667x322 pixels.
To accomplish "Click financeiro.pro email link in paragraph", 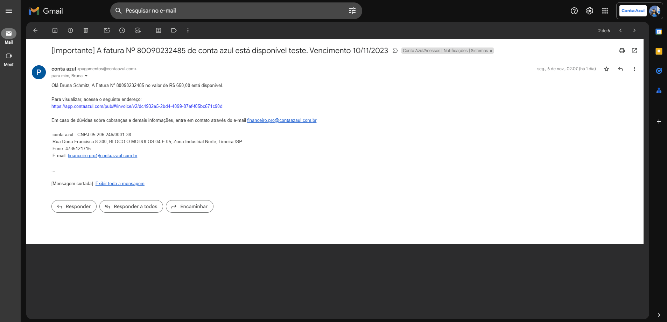I will coord(282,120).
